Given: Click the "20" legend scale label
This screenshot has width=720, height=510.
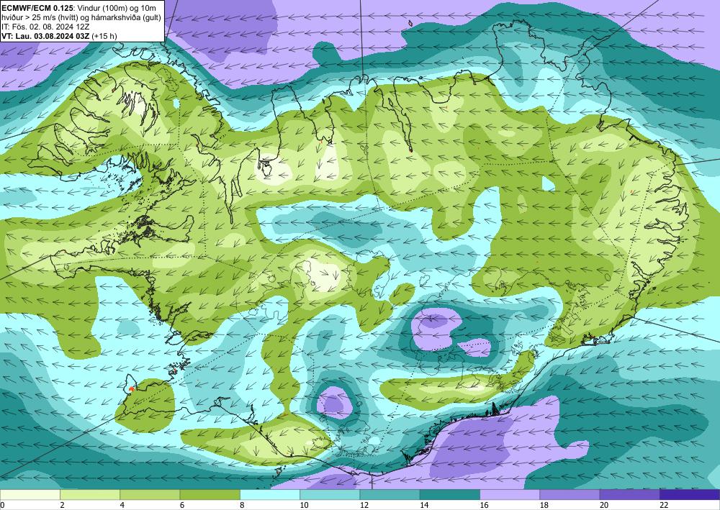Looking at the screenshot, I should click(x=604, y=505).
